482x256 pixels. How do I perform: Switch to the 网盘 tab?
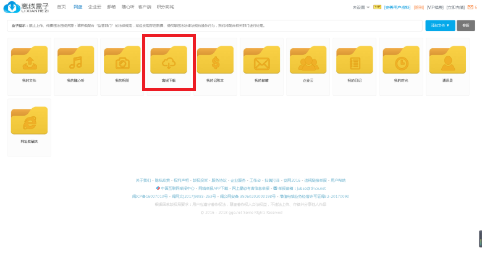point(77,7)
